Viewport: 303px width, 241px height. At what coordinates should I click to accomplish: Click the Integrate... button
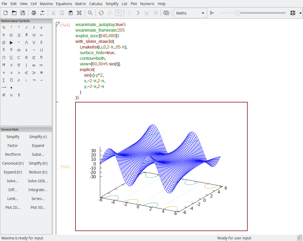pyautogui.click(x=38, y=190)
